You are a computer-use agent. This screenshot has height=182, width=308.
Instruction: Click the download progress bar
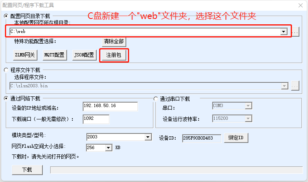pos(176,170)
